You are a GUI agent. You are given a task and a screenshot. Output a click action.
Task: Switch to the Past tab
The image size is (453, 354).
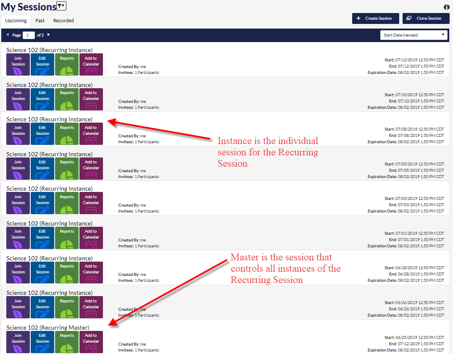pos(40,21)
